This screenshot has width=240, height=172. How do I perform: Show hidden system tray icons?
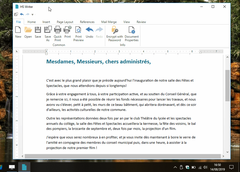point(175,167)
